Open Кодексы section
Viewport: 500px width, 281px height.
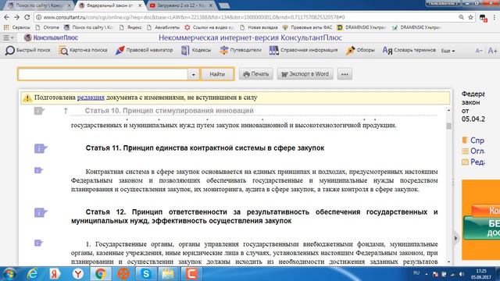[196, 50]
